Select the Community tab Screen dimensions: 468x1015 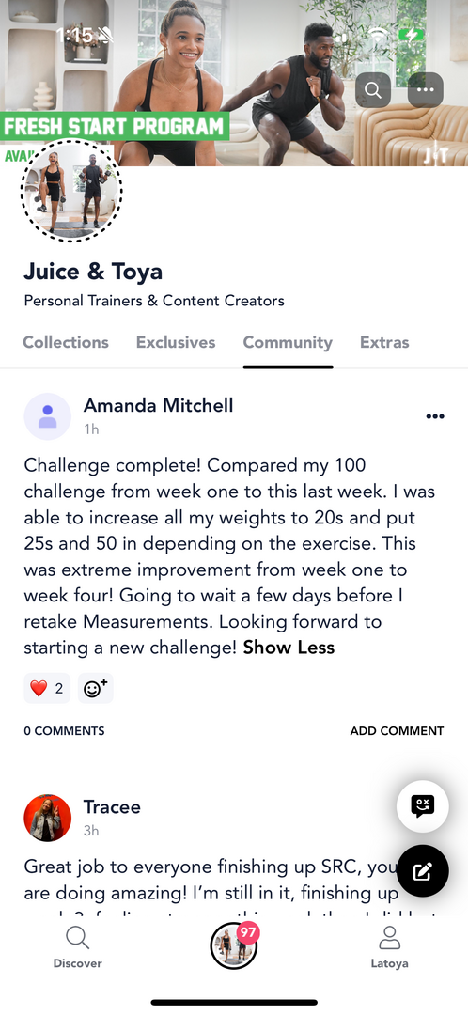pos(288,342)
